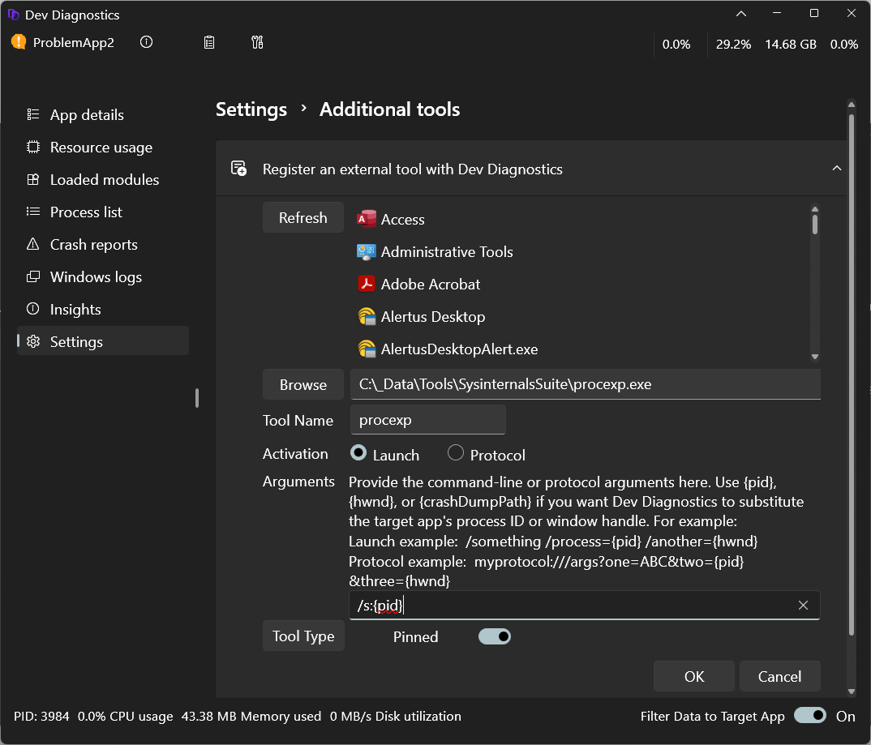Click the ProblemApp2 warning icon
The image size is (871, 745).
pyautogui.click(x=19, y=42)
